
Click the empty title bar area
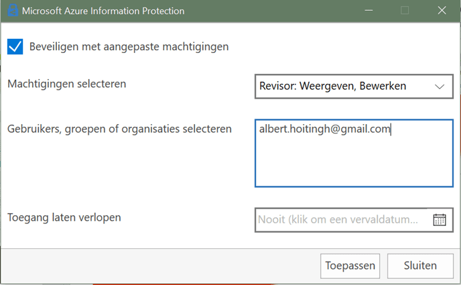pos(268,11)
